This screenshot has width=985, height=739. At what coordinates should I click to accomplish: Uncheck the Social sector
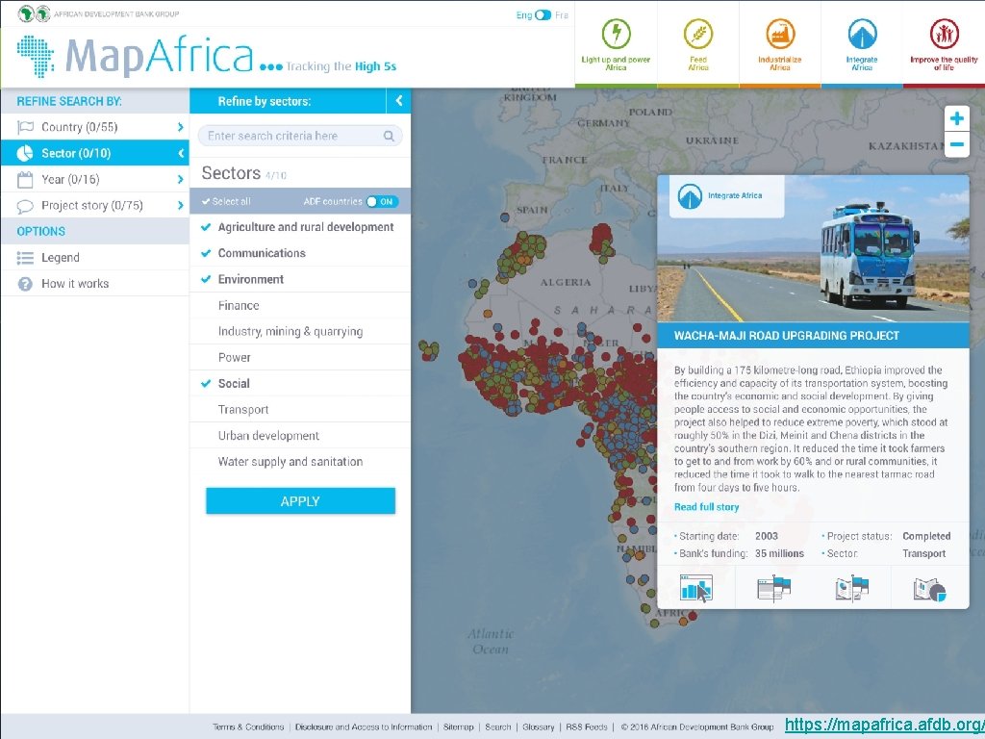coord(300,384)
